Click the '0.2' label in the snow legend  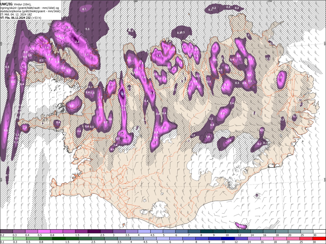pos(2,235)
